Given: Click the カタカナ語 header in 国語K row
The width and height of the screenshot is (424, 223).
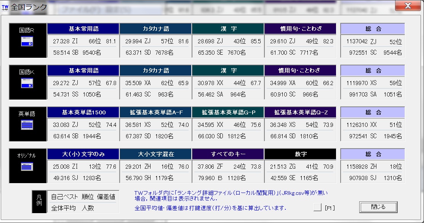Looking at the screenshot, I should tap(155, 71).
